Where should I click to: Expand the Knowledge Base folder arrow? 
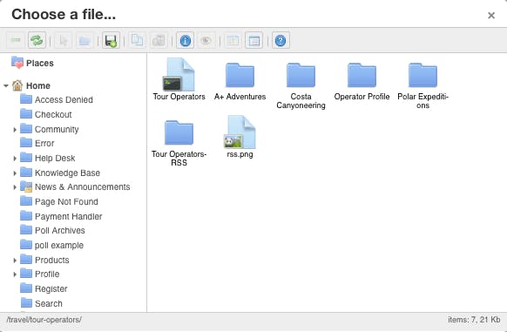(15, 173)
